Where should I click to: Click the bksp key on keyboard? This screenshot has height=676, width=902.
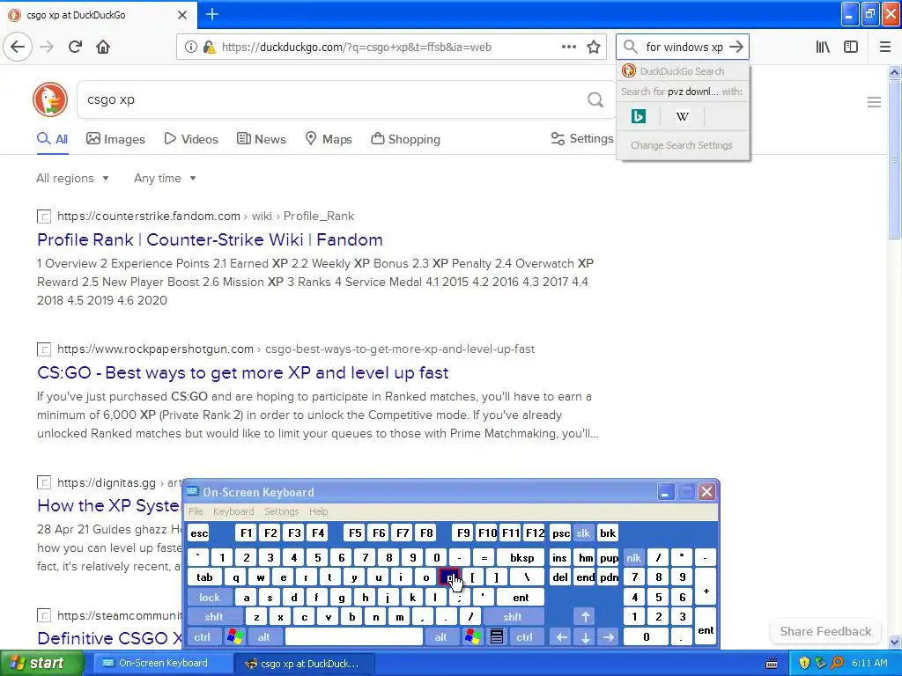coord(521,557)
